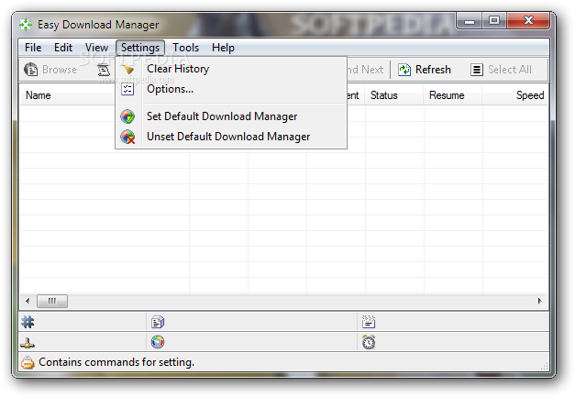Open the View menu

pyautogui.click(x=96, y=48)
